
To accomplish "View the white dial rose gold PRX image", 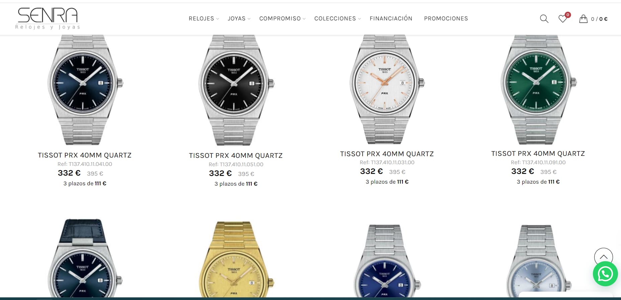I will (387, 90).
